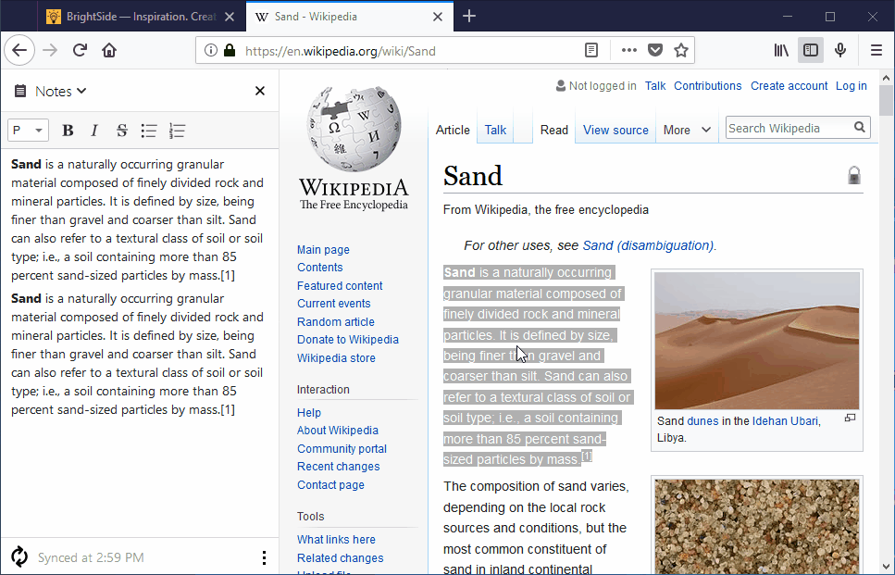Insert a numbered list in Notes
The height and width of the screenshot is (575, 895).
(x=177, y=131)
